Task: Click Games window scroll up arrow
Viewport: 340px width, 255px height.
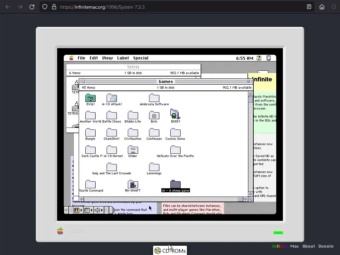Action: click(x=250, y=94)
